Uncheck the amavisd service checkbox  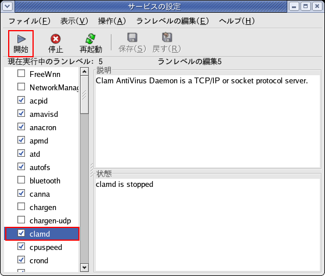21,113
